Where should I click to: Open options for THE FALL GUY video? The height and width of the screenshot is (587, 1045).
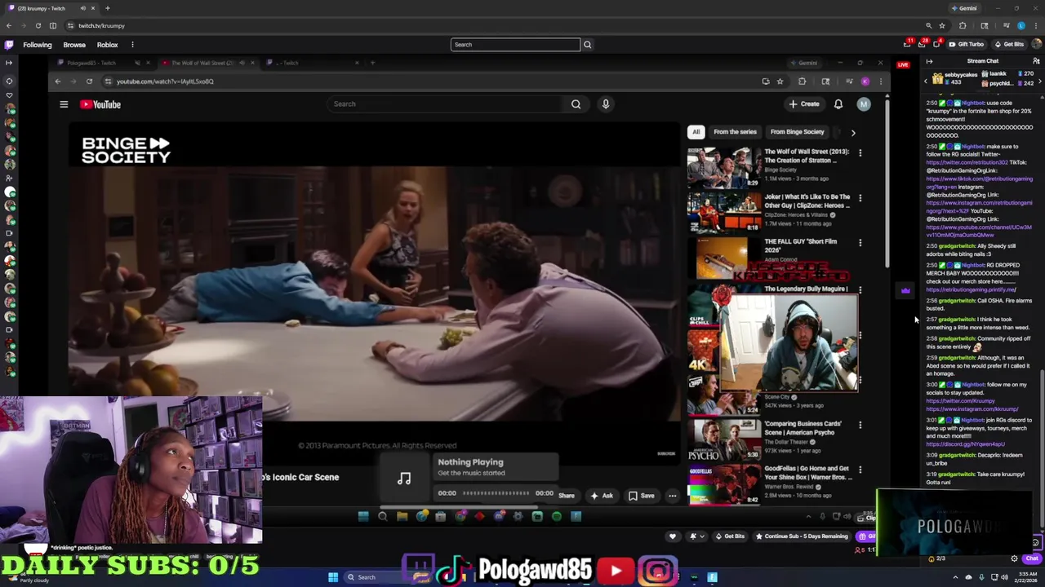pyautogui.click(x=860, y=242)
